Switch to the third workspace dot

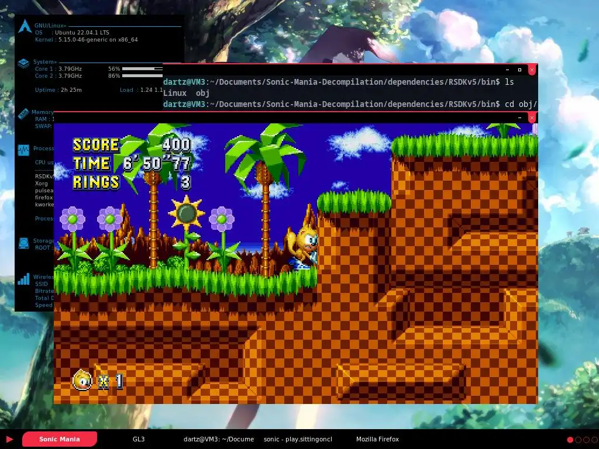(x=586, y=440)
